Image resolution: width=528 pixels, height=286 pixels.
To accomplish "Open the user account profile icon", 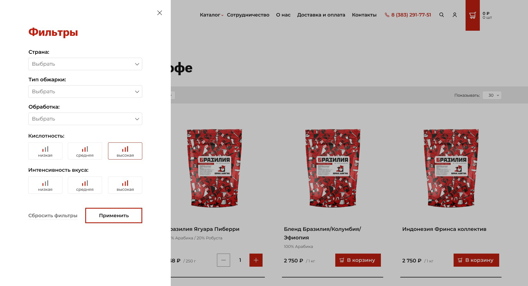I will pyautogui.click(x=455, y=15).
